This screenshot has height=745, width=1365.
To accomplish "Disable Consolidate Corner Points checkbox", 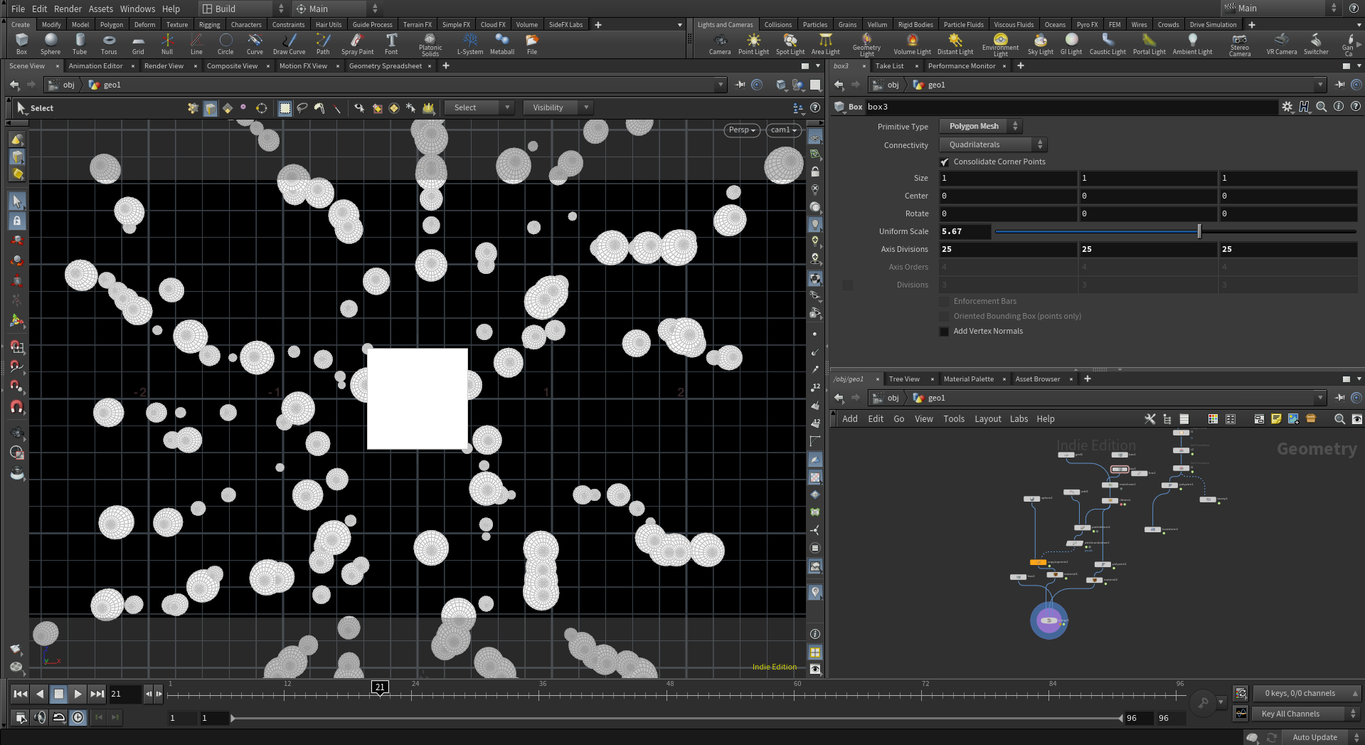I will coord(945,162).
